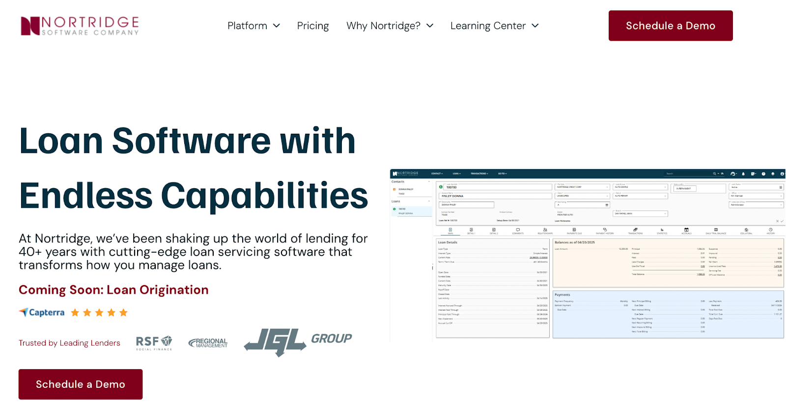Screen dimensions: 786x409
Task: Collapse the Contacts section in the app preview
Action: 429,182
